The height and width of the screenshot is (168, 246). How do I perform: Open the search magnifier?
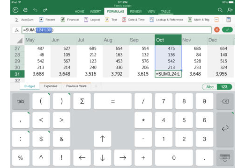[220, 10]
